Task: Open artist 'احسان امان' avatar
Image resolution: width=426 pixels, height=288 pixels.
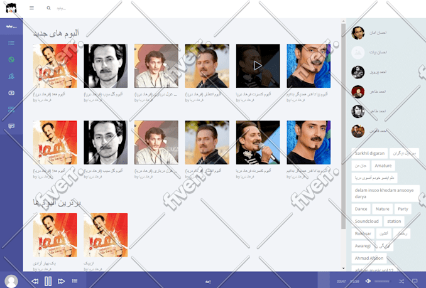Action: 358,33
